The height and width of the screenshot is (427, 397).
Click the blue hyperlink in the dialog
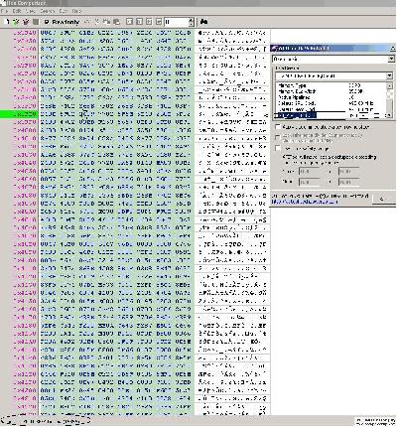(x=305, y=202)
